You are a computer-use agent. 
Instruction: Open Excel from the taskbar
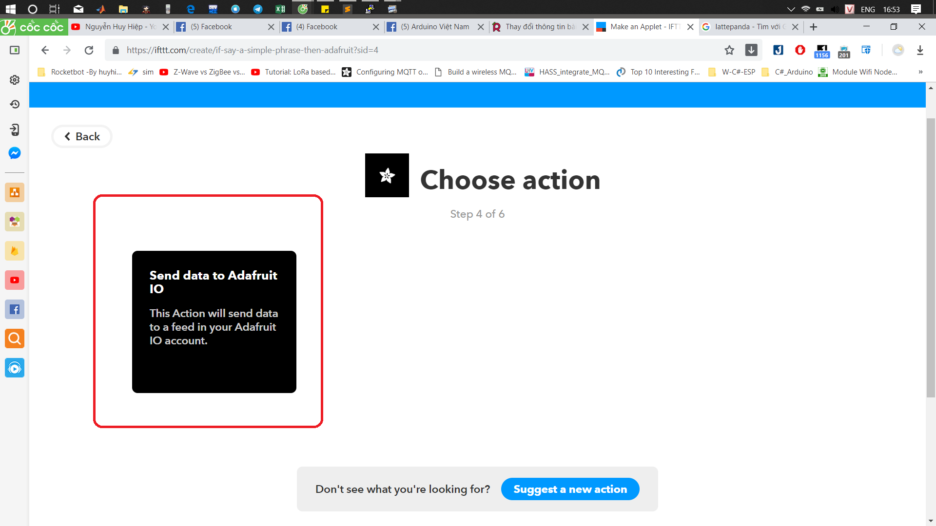[280, 9]
